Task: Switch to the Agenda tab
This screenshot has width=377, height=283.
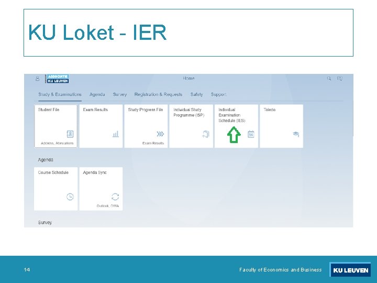Action: tap(97, 94)
